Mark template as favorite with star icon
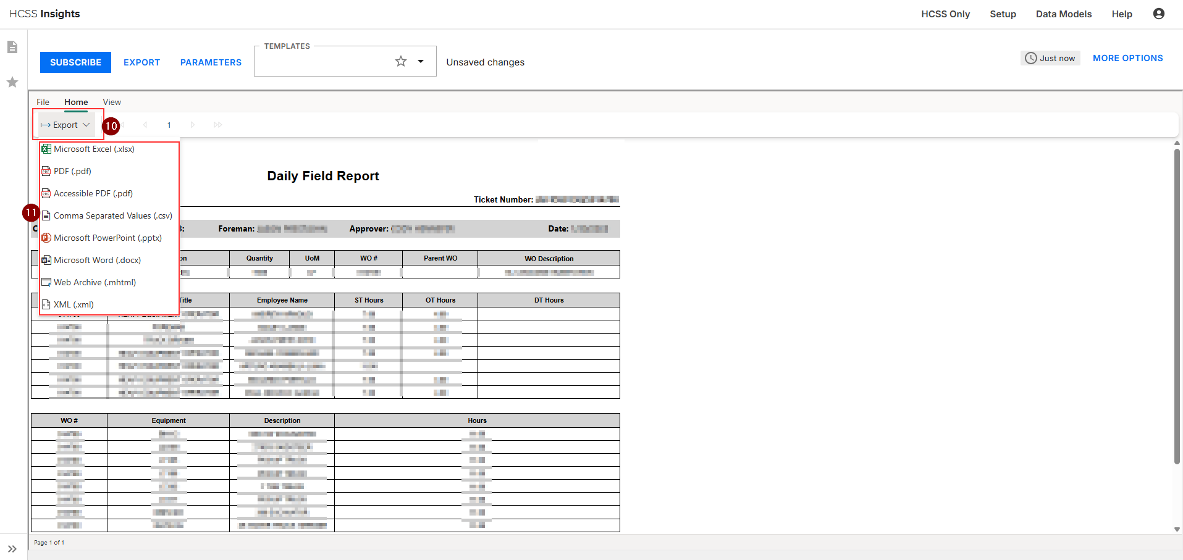The height and width of the screenshot is (560, 1183). [401, 61]
